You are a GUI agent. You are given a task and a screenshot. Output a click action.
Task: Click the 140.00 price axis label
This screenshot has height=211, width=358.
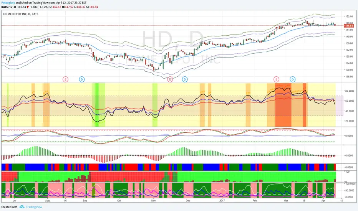click(x=349, y=36)
